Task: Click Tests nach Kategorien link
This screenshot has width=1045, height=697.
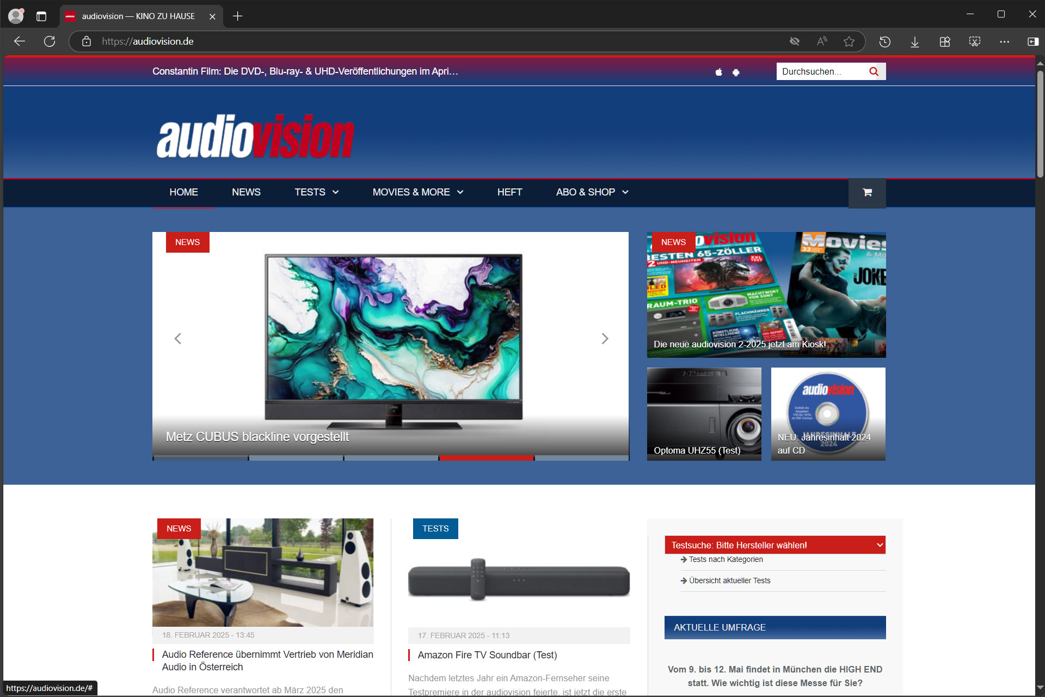Action: 726,559
